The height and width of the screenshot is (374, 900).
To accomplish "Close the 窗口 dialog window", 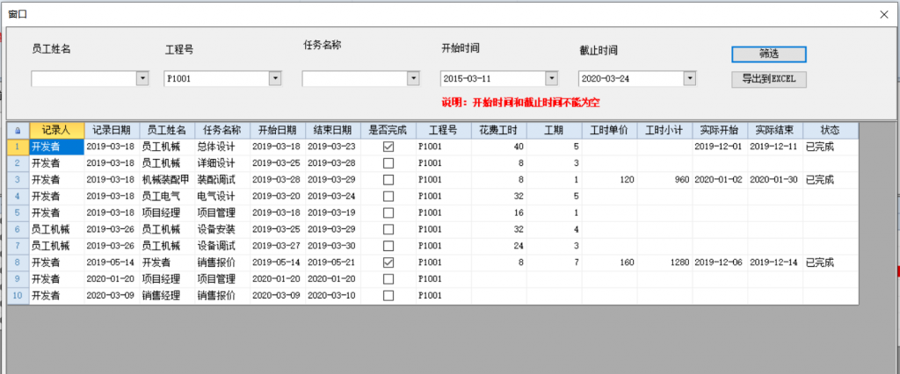I will (x=884, y=14).
